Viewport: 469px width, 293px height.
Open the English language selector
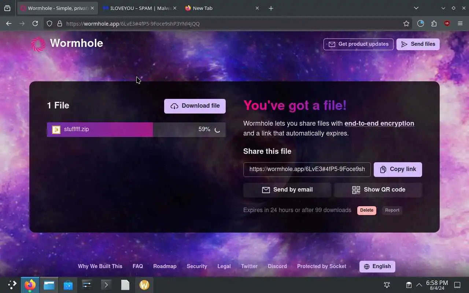pos(377,267)
